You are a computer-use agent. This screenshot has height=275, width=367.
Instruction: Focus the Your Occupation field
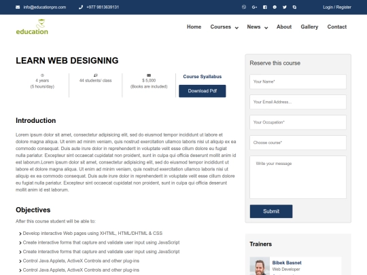pos(298,122)
